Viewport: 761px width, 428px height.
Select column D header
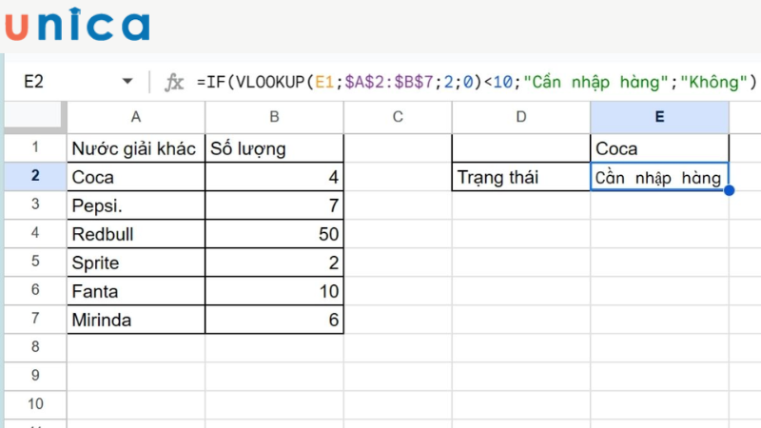click(x=520, y=117)
